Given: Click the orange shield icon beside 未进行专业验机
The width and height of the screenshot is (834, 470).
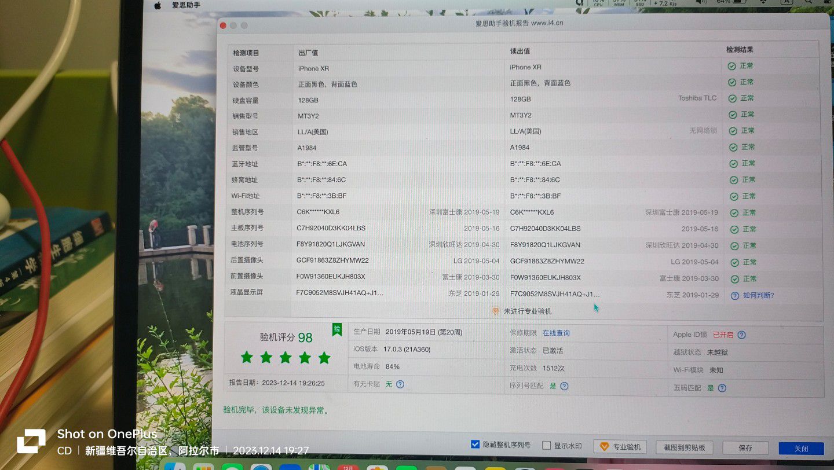Looking at the screenshot, I should [x=495, y=311].
